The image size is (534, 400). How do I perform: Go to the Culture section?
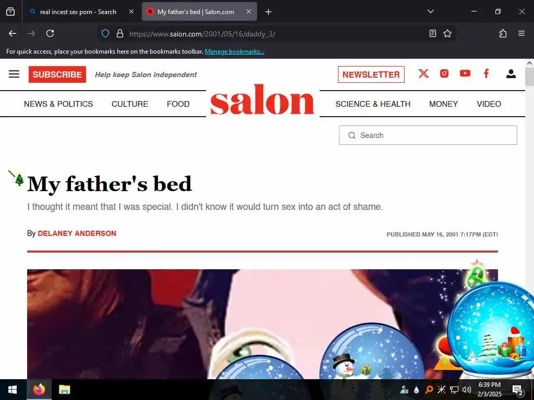130,104
